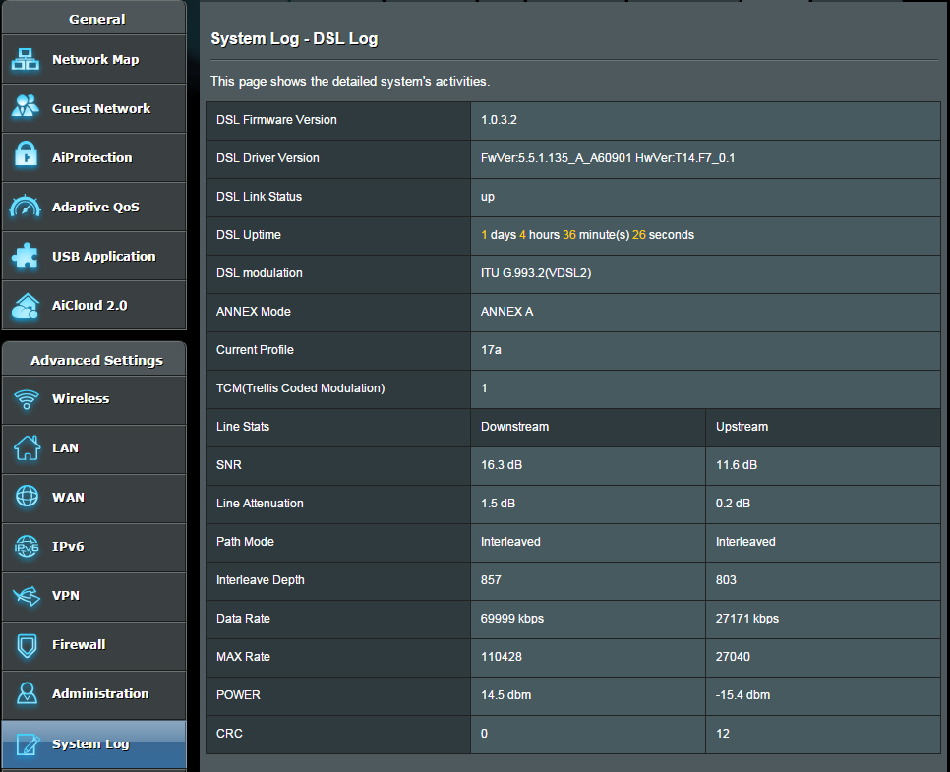Click upstream POWER -15.4 dbm
This screenshot has width=950, height=772.
pyautogui.click(x=742, y=695)
